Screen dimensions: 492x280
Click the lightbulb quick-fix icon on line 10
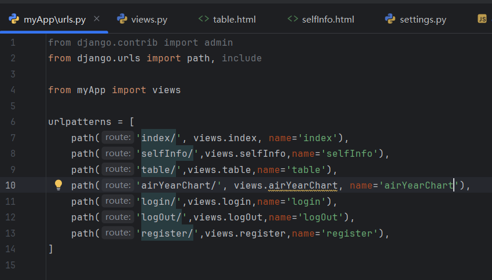click(x=58, y=185)
